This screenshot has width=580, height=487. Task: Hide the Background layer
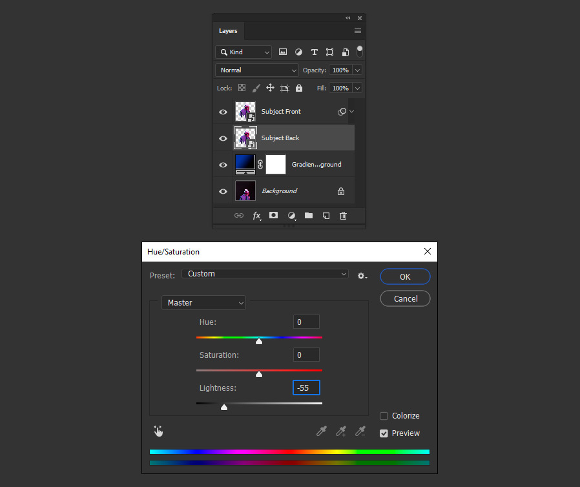[x=223, y=191]
